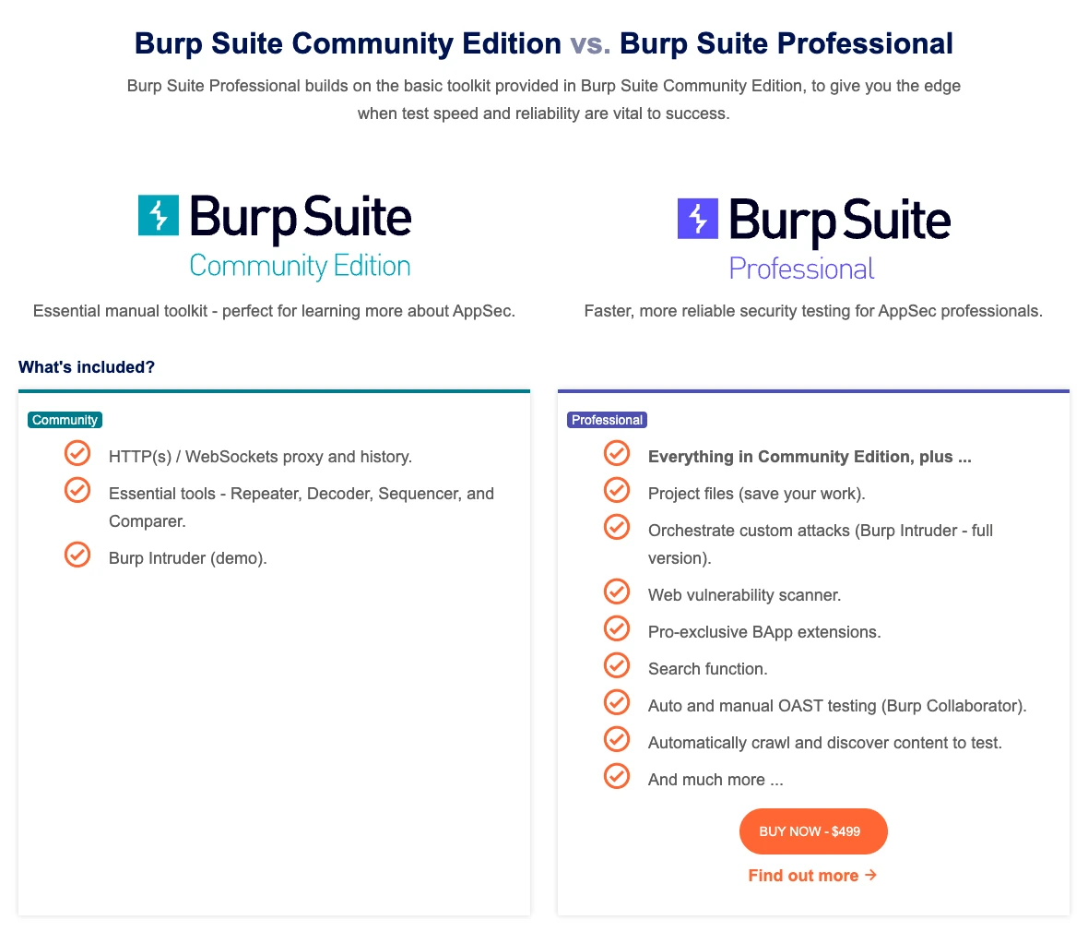This screenshot has width=1088, height=932.
Task: Click checkmark icon beside Essential tools - Repeater
Action: point(77,490)
